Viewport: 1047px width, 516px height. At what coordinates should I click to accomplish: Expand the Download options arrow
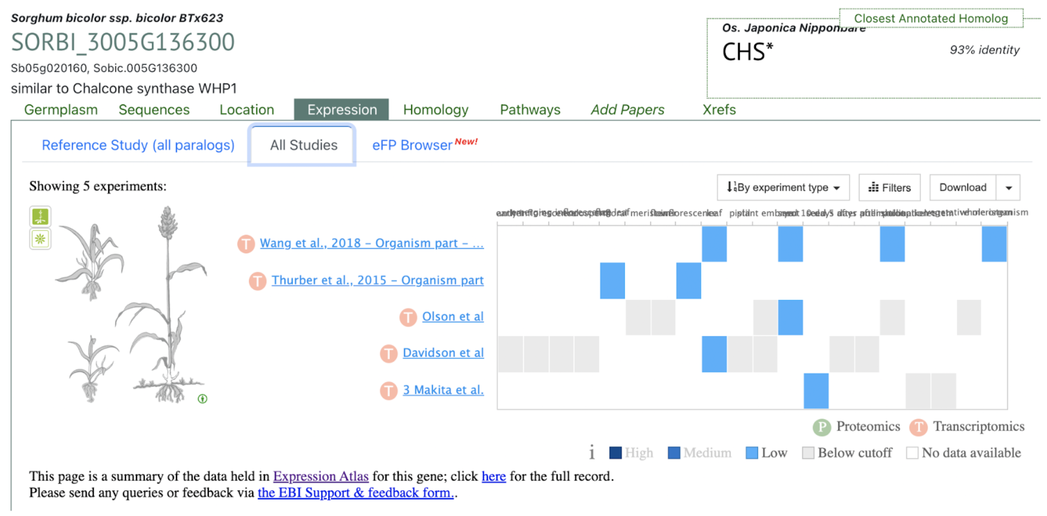tap(1008, 188)
